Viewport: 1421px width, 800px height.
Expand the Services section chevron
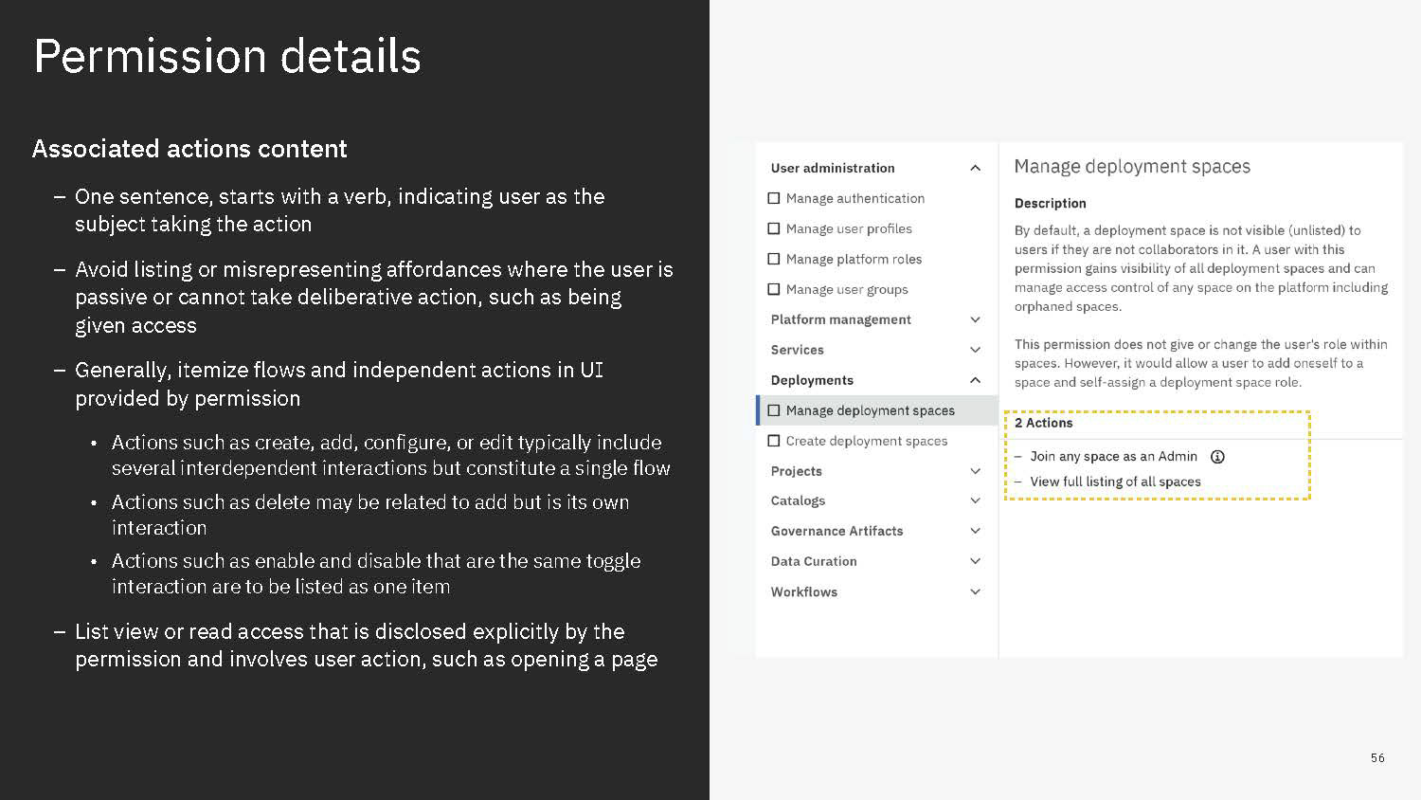pyautogui.click(x=975, y=350)
